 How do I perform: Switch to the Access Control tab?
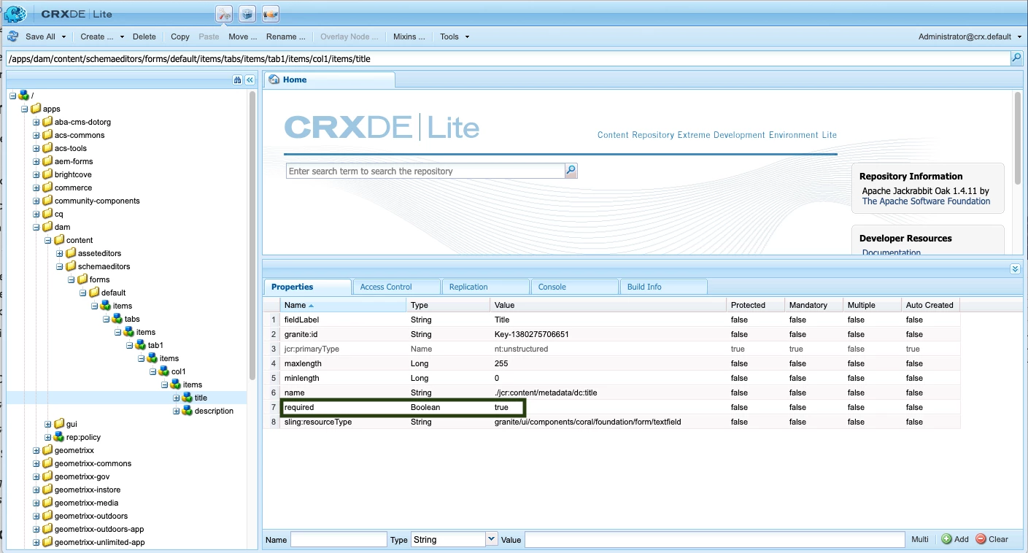[x=395, y=287]
